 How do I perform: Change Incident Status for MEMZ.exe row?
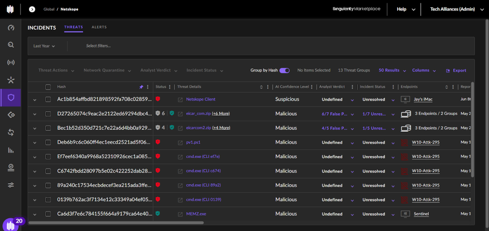[379, 214]
